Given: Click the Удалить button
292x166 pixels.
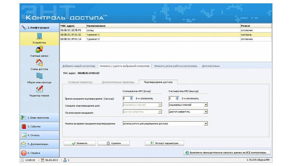Looking at the screenshot, I should point(113,143).
